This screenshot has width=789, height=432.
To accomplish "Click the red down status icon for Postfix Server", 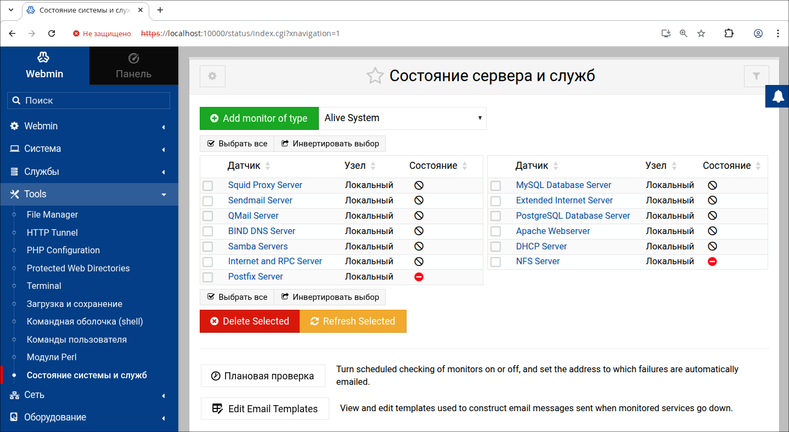I will point(419,277).
